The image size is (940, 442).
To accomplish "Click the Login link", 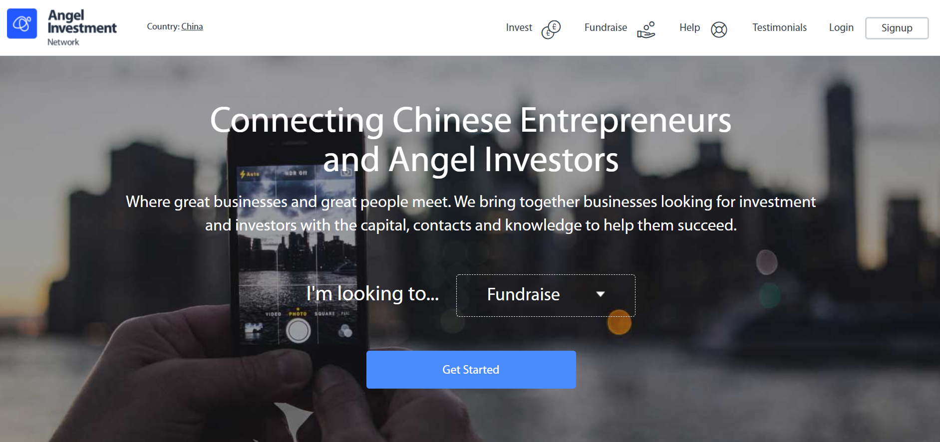I will [x=841, y=27].
